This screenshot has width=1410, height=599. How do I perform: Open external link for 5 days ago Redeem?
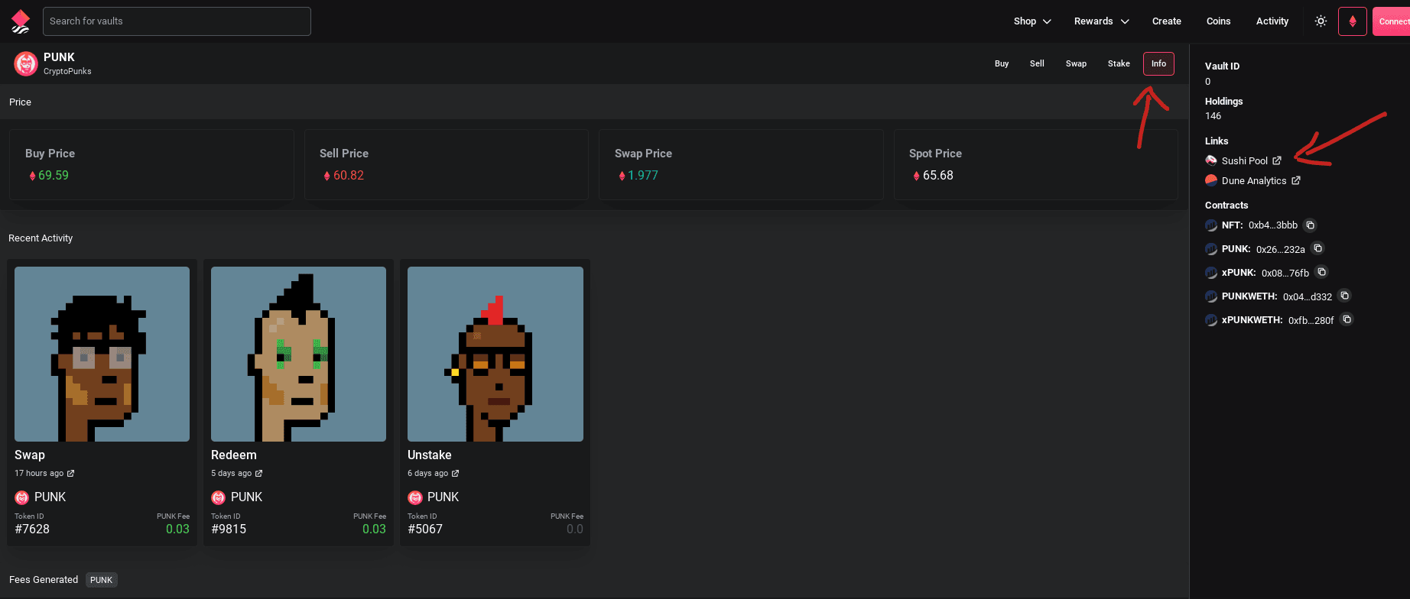258,474
